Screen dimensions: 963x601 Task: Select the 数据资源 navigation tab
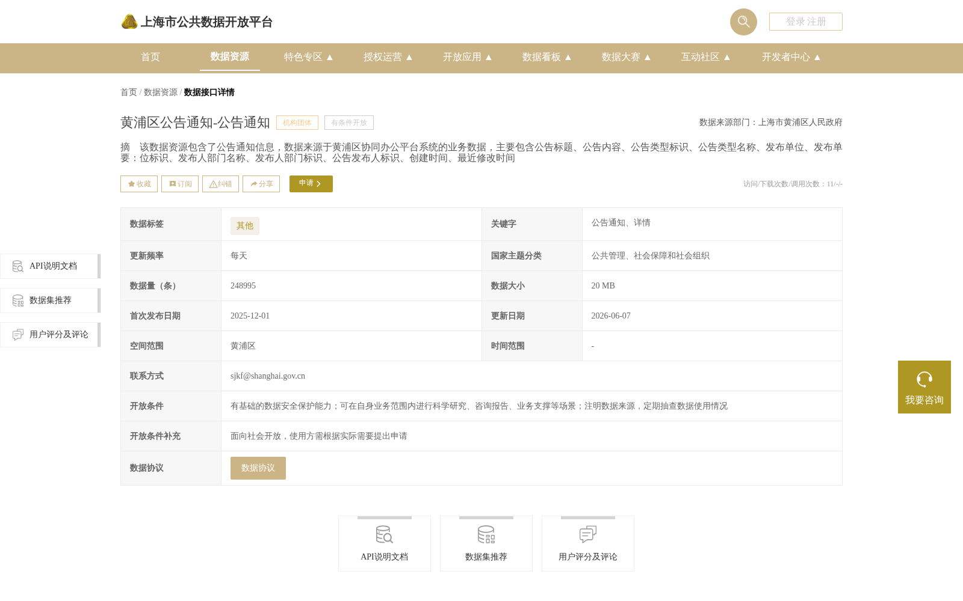pos(230,56)
